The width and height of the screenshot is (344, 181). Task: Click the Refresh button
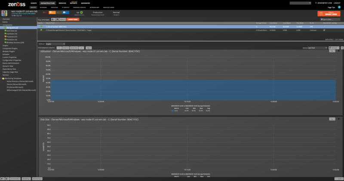[x=334, y=48]
